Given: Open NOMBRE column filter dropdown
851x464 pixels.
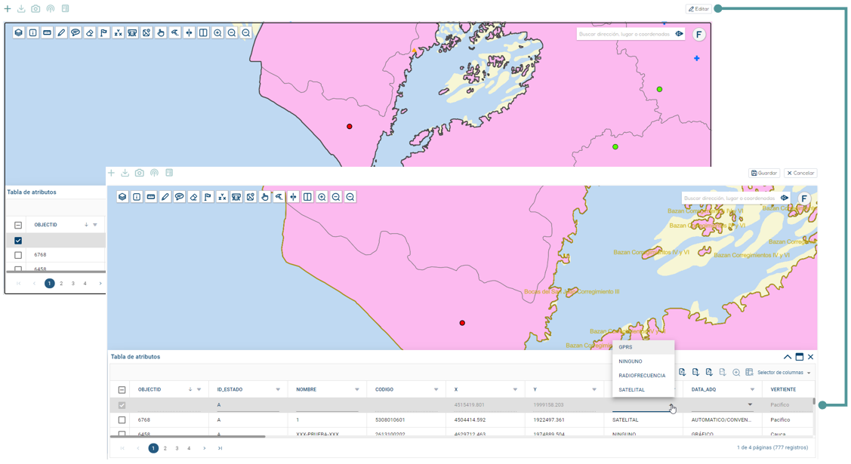Looking at the screenshot, I should pos(357,390).
